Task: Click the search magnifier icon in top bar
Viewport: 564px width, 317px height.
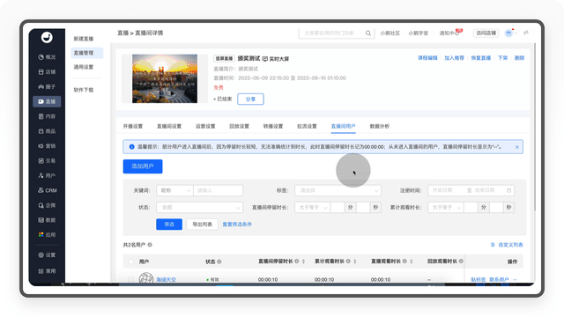Action: pos(368,33)
